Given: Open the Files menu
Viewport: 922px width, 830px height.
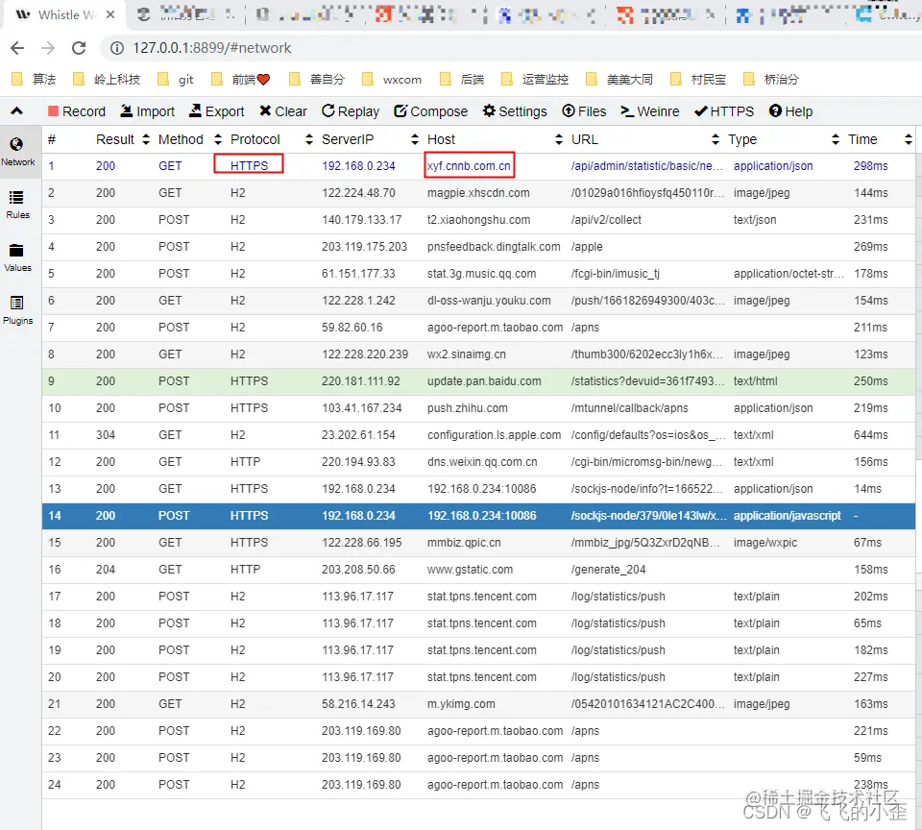Looking at the screenshot, I should point(584,111).
